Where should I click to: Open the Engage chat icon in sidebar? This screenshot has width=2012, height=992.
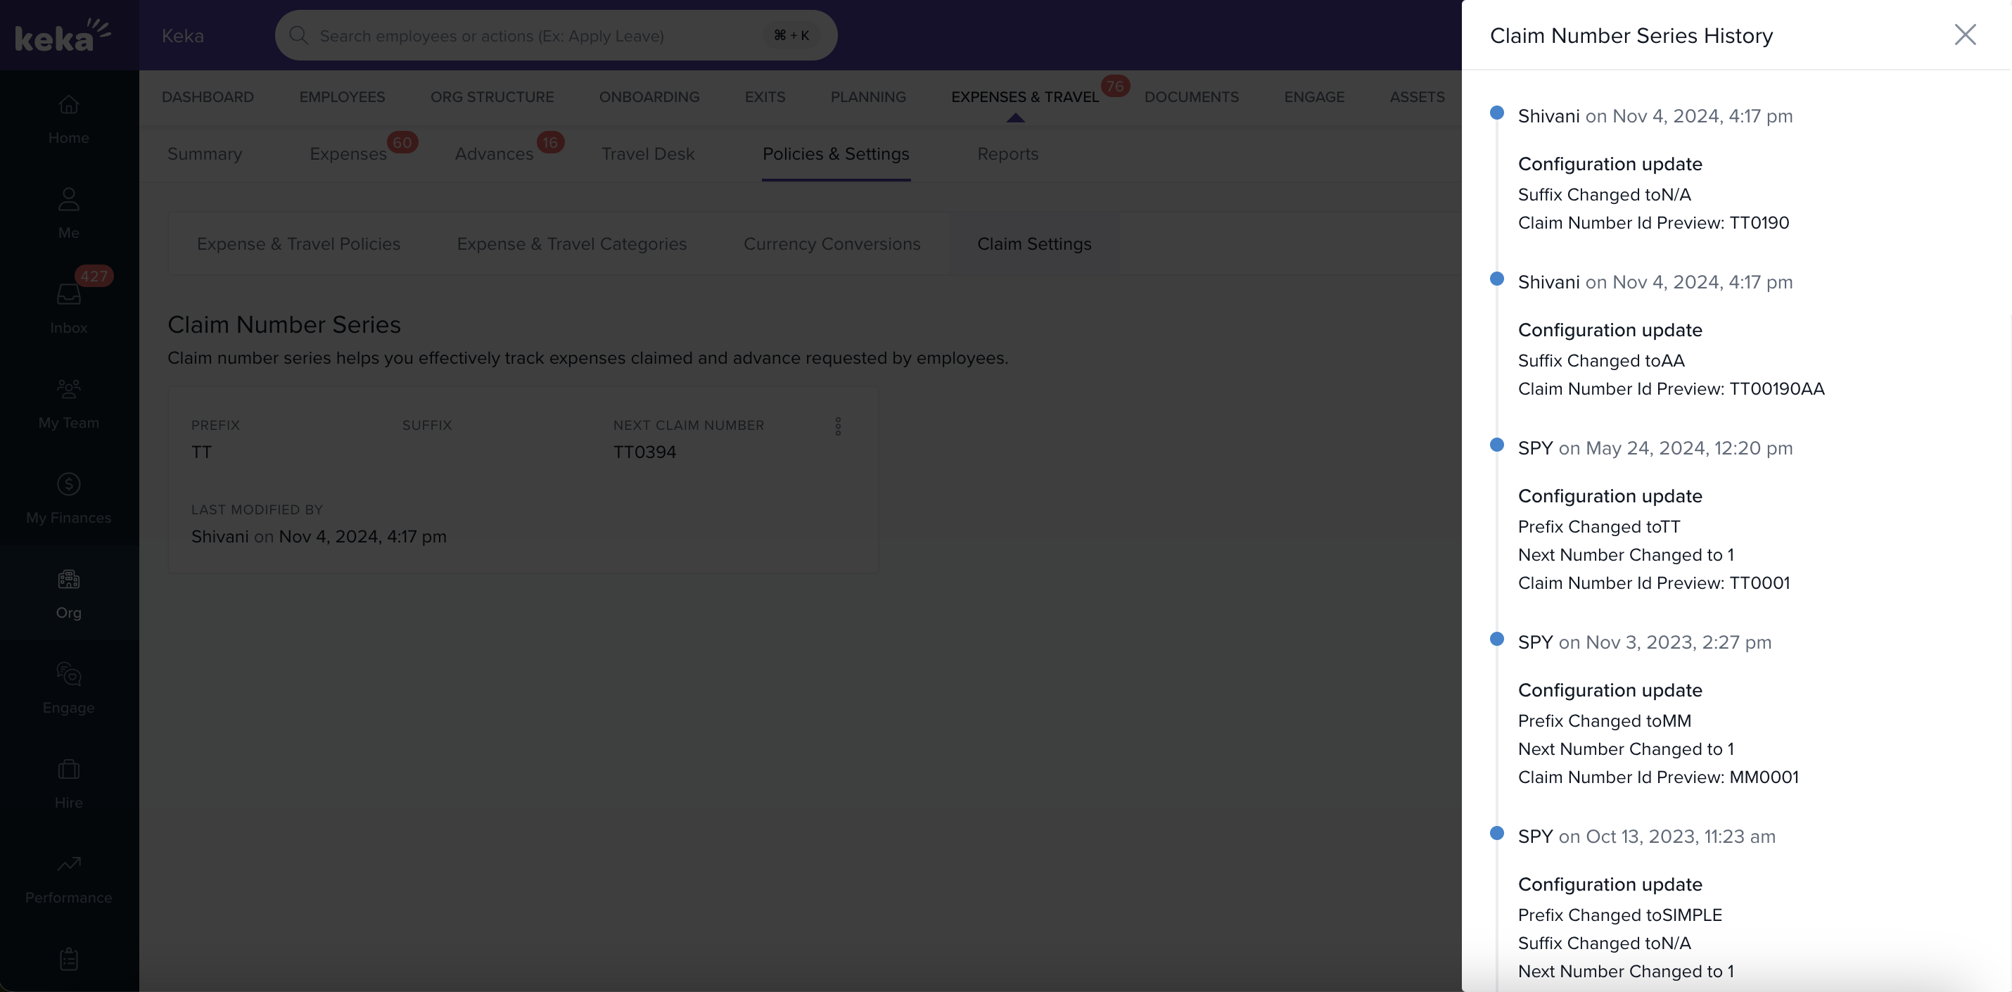pyautogui.click(x=69, y=674)
